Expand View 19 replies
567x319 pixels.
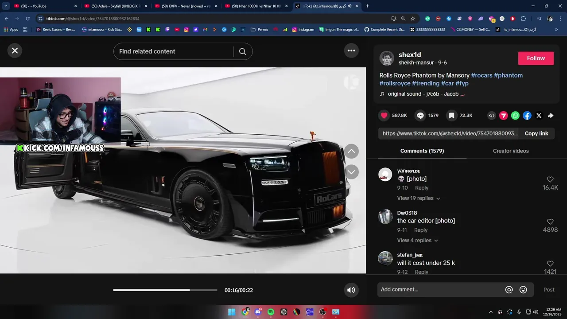pyautogui.click(x=419, y=198)
